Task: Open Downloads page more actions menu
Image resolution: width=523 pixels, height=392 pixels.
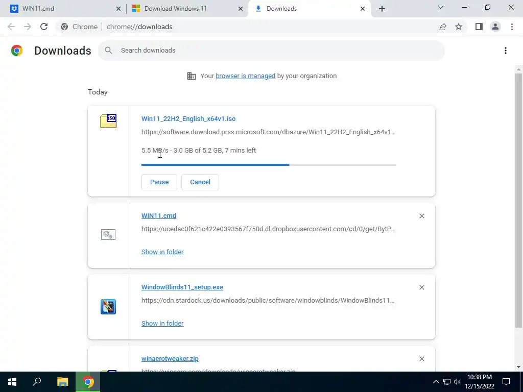Action: (506, 51)
